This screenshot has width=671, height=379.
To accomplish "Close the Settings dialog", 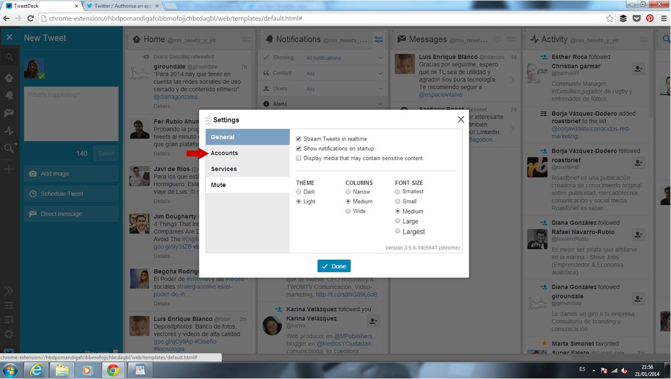I will (461, 119).
